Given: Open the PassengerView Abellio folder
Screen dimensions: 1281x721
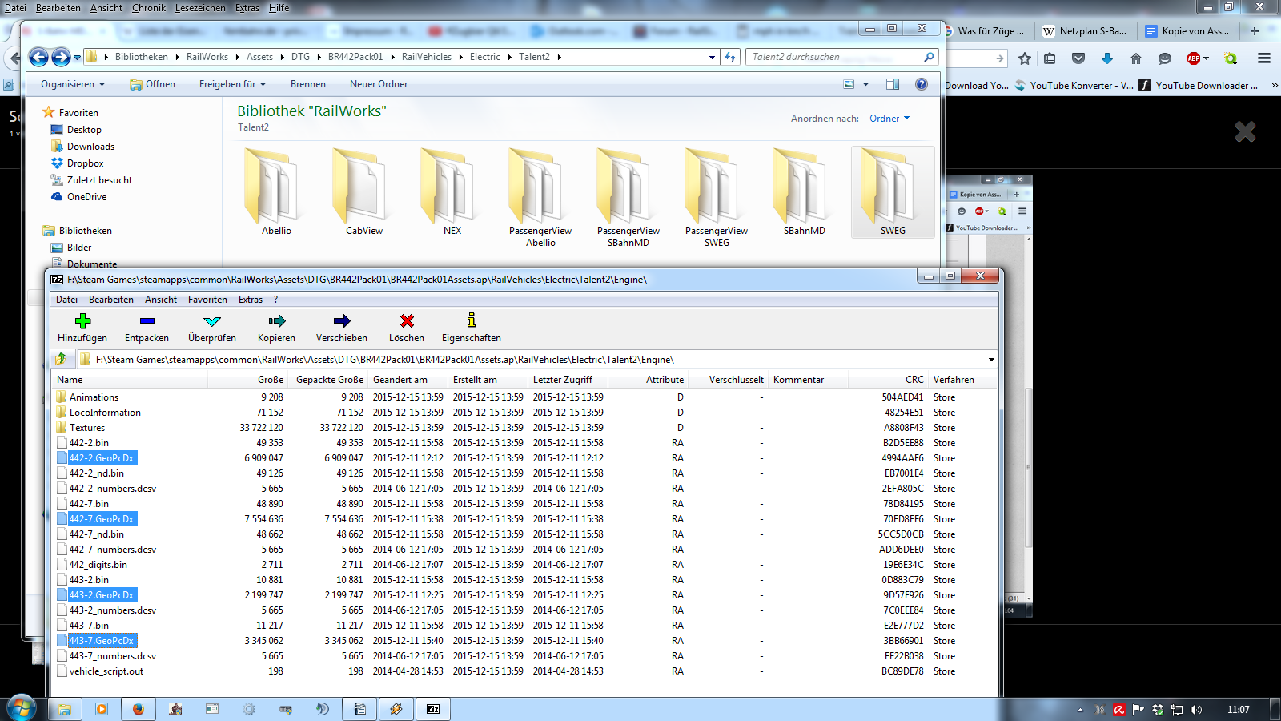Looking at the screenshot, I should (x=540, y=198).
